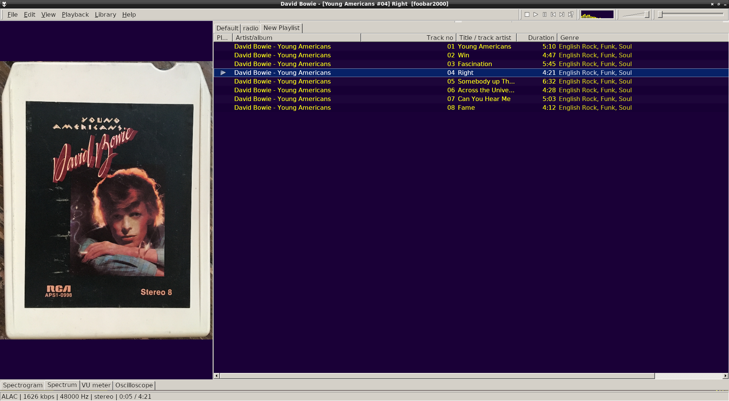
Task: Play a random track
Action: [x=571, y=14]
